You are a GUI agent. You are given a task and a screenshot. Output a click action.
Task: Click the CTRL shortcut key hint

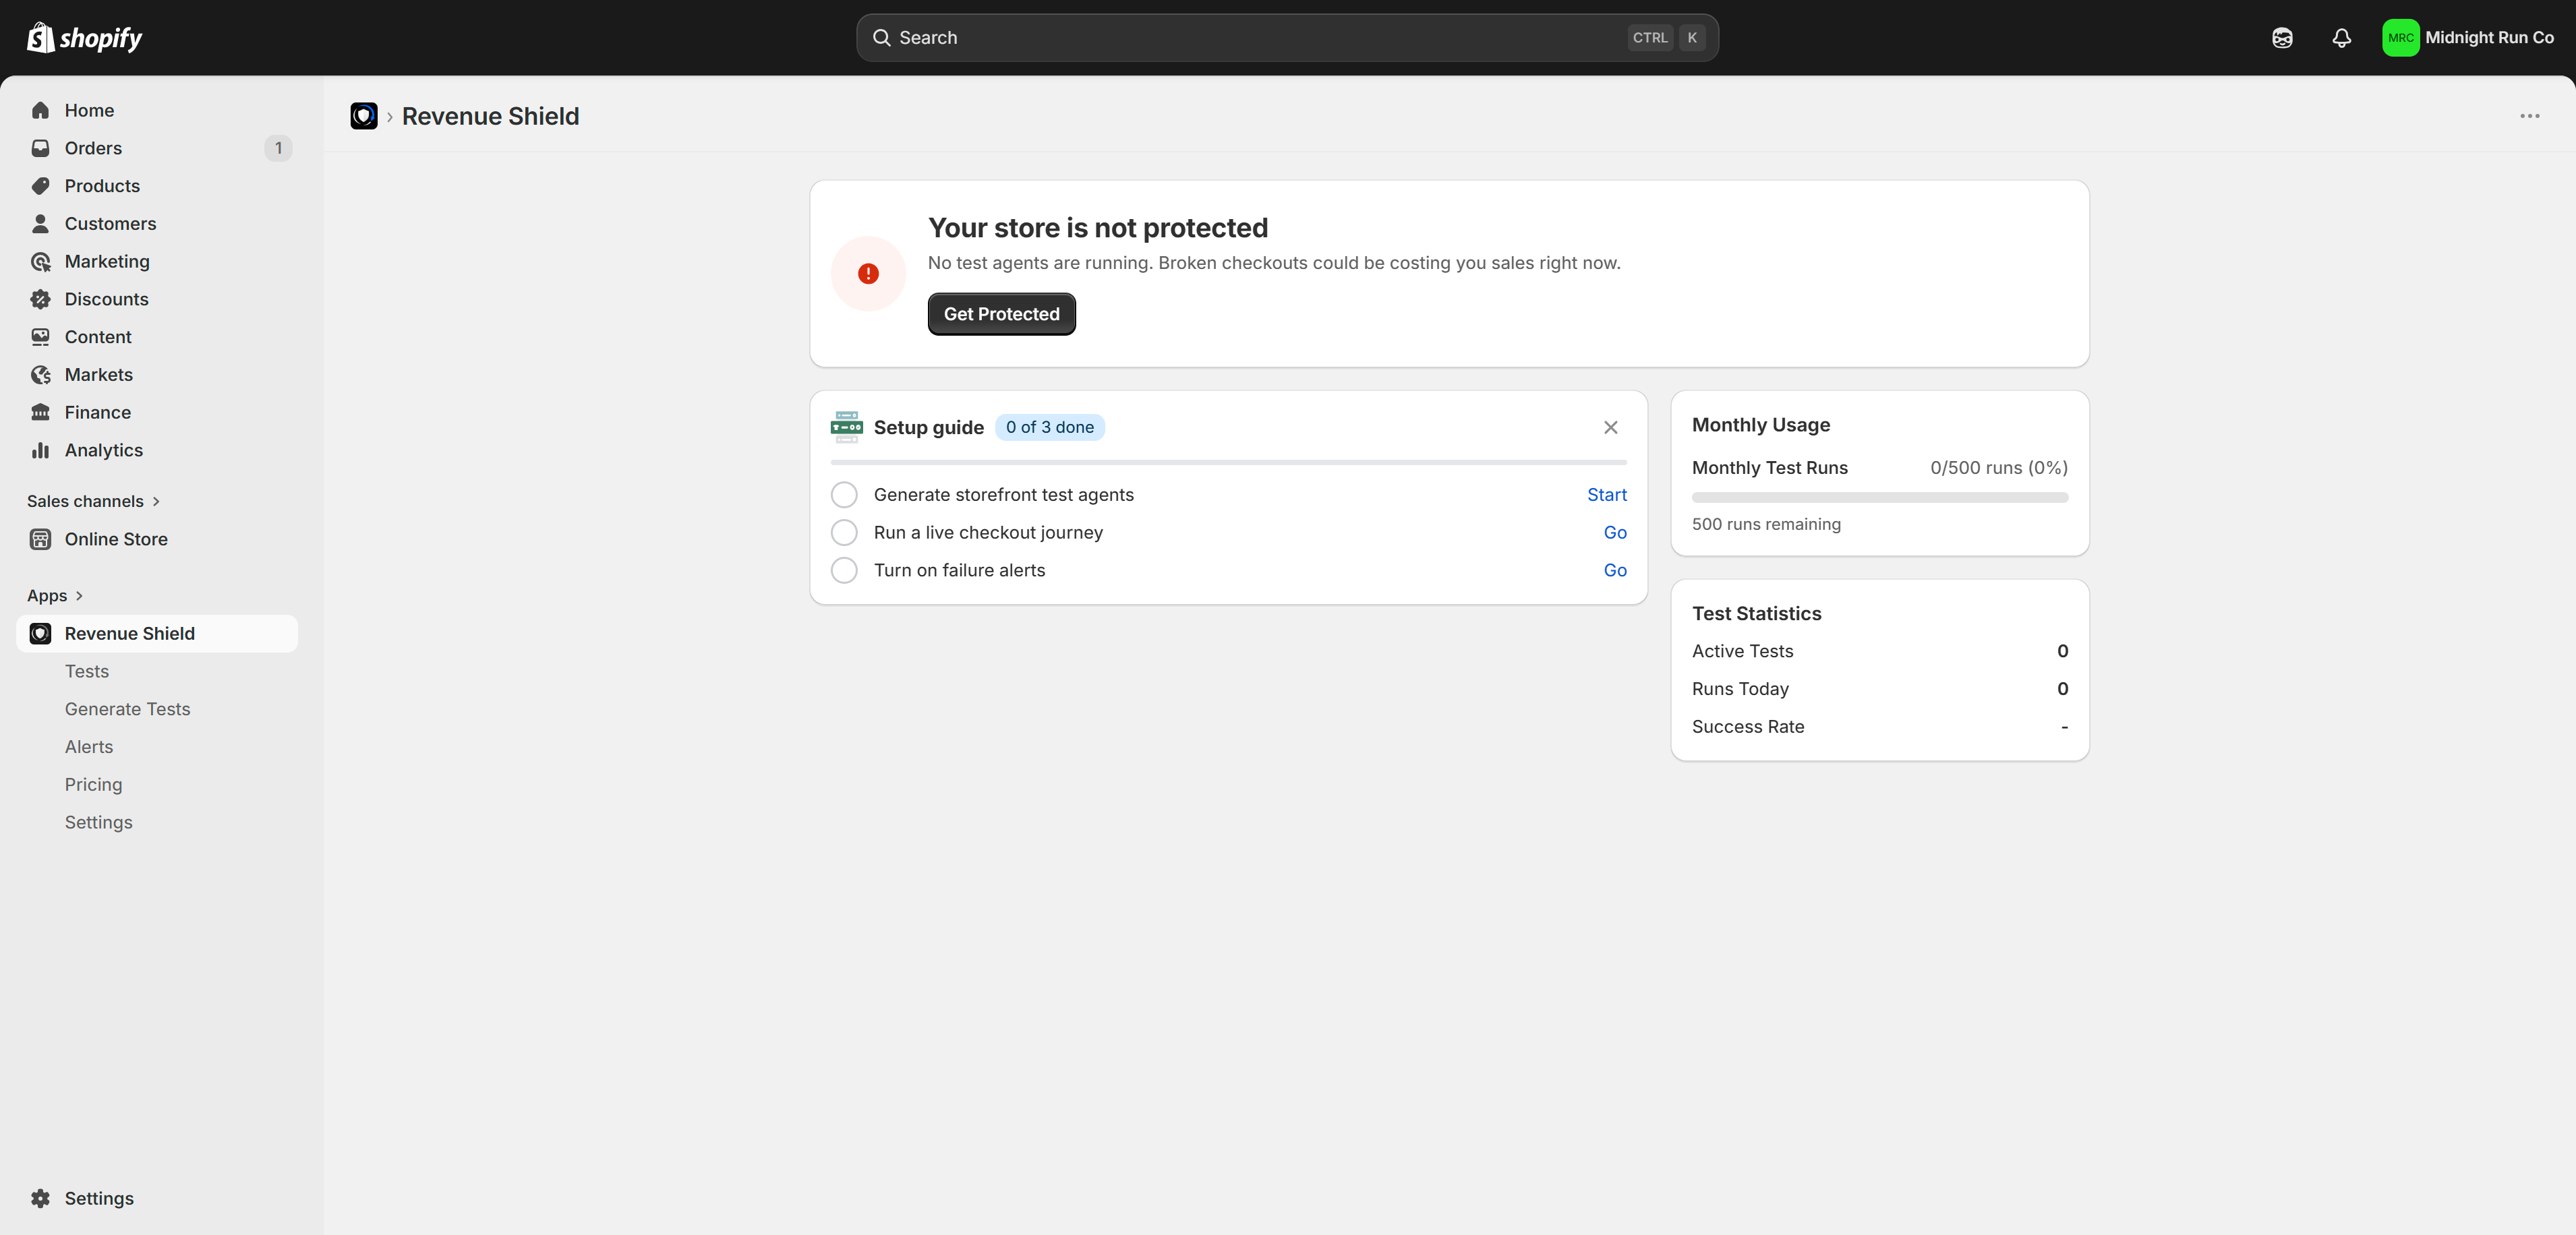[1650, 38]
